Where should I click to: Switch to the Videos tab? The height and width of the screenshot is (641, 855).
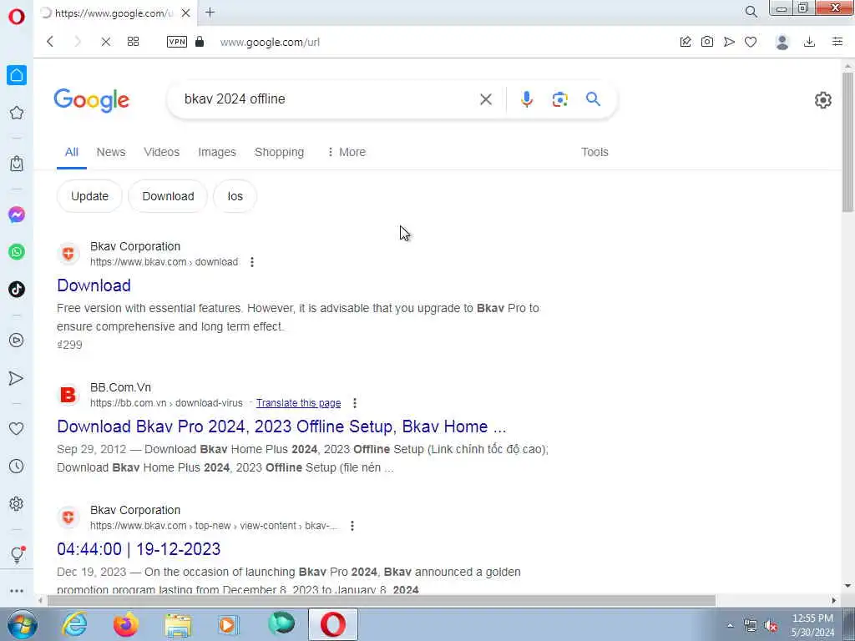pos(161,152)
